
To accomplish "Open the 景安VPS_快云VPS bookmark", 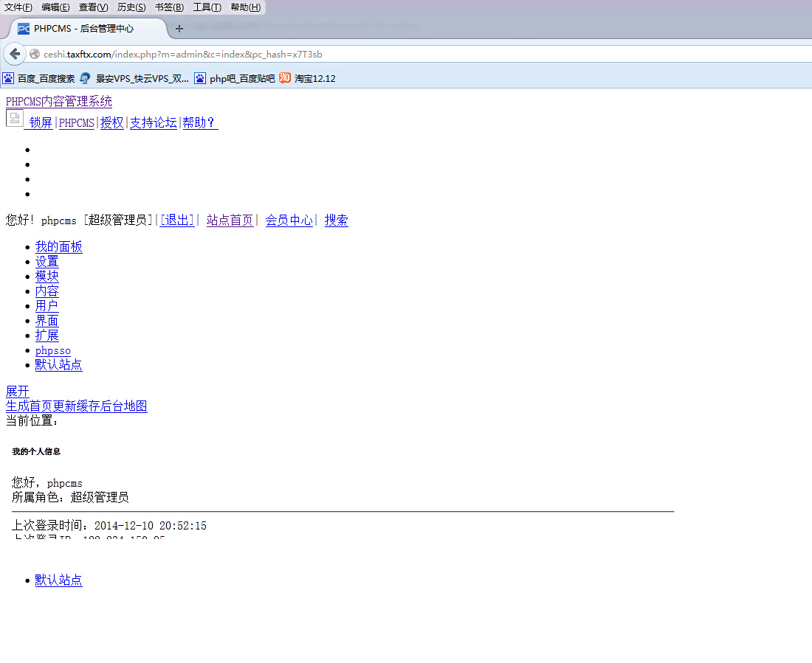I will [x=134, y=79].
